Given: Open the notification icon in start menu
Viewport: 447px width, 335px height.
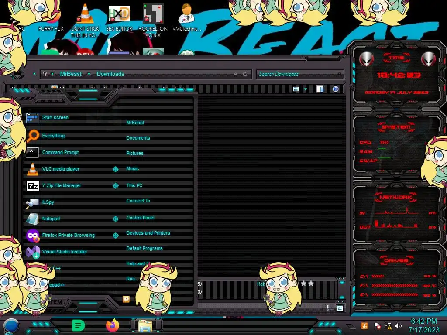Looking at the screenshot, I should pyautogui.click(x=126, y=299).
